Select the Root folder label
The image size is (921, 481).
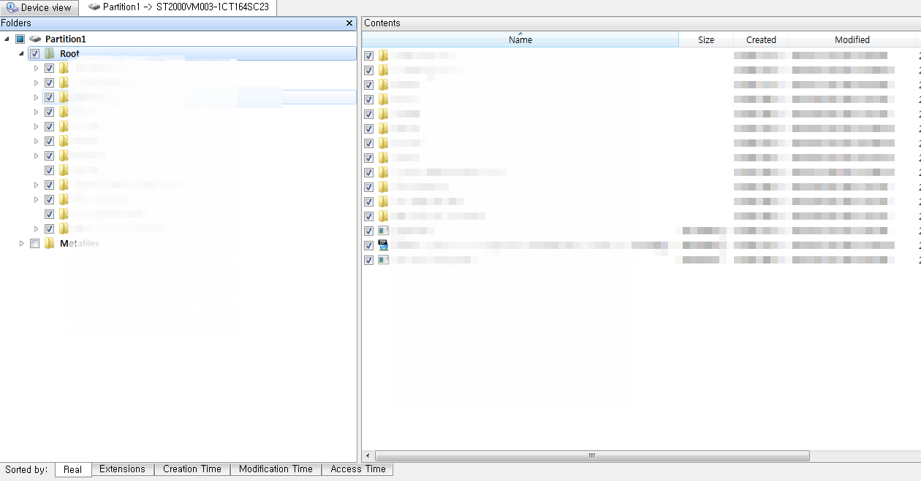coord(69,53)
